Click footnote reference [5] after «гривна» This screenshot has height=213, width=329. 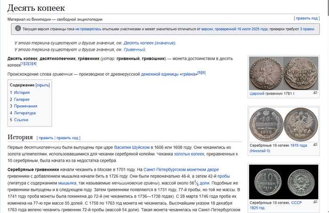(x=199, y=73)
